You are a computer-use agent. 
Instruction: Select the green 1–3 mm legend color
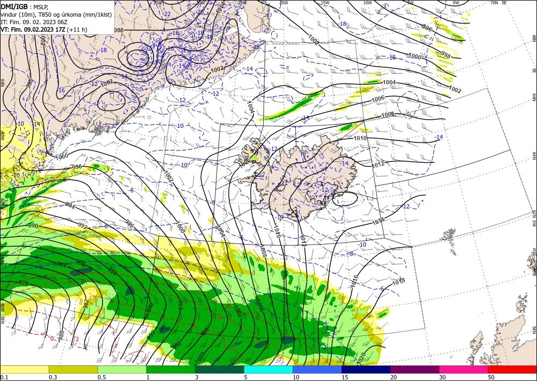[x=171, y=369]
